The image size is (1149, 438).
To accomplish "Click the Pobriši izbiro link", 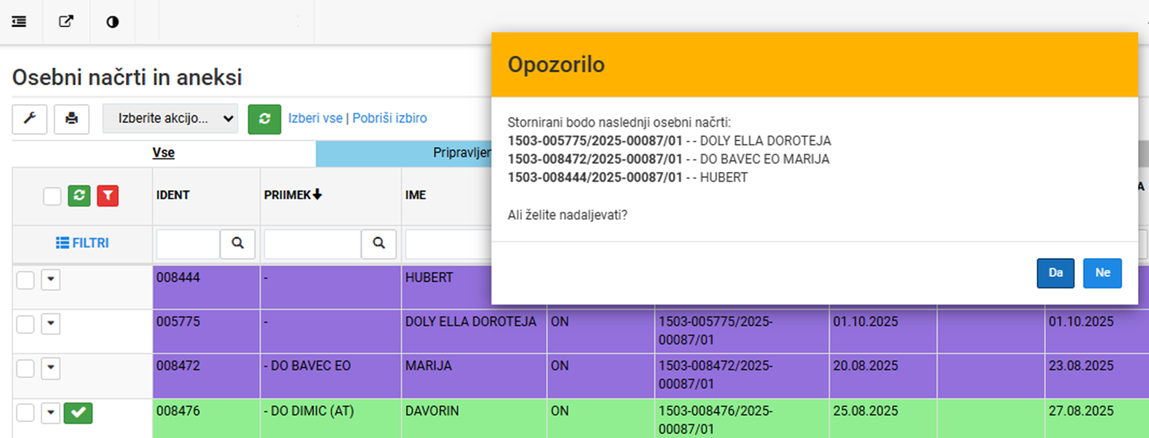I will 390,118.
